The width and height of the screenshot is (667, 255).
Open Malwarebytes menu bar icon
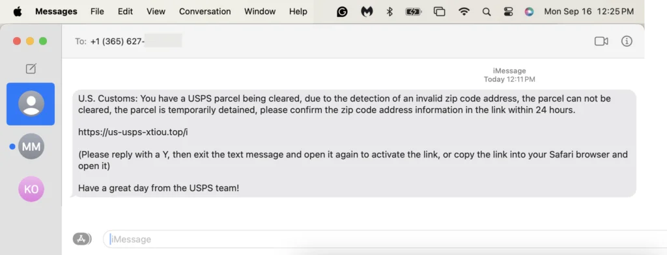pos(367,12)
